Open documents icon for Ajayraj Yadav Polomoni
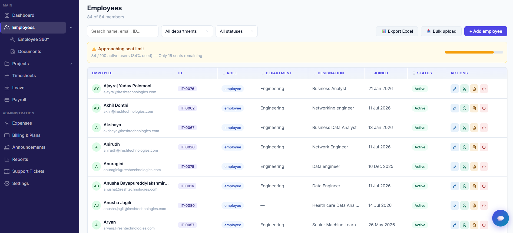This screenshot has width=513, height=233. click(474, 89)
